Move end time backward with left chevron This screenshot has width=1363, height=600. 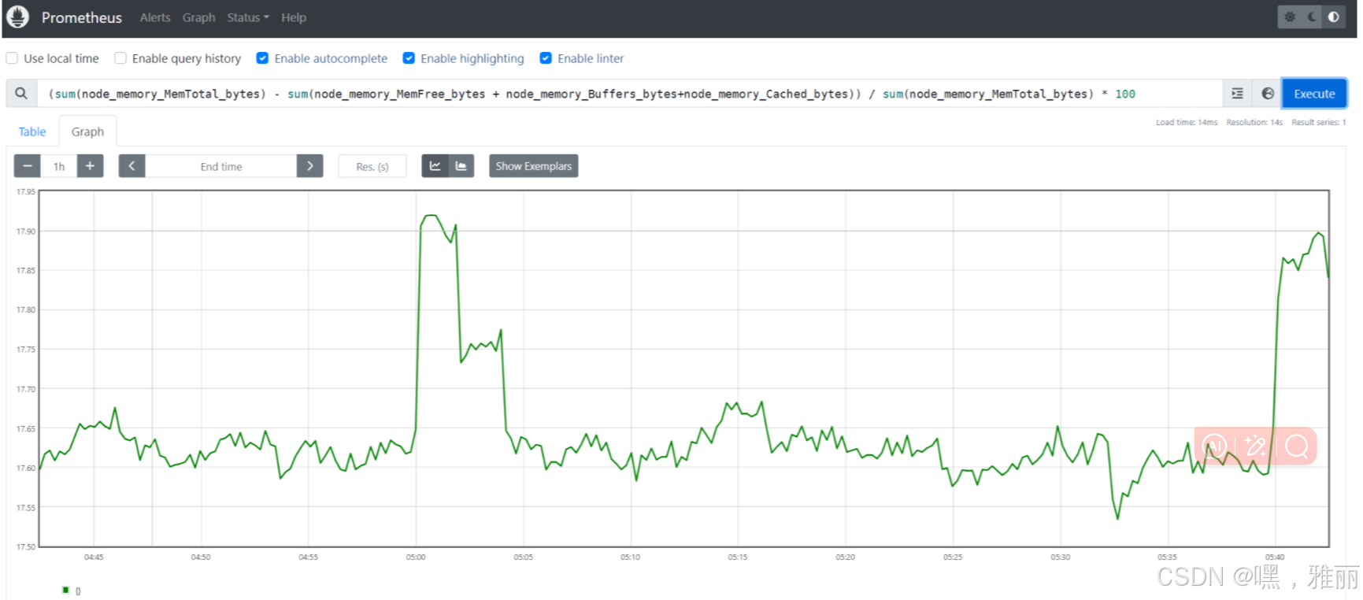131,166
